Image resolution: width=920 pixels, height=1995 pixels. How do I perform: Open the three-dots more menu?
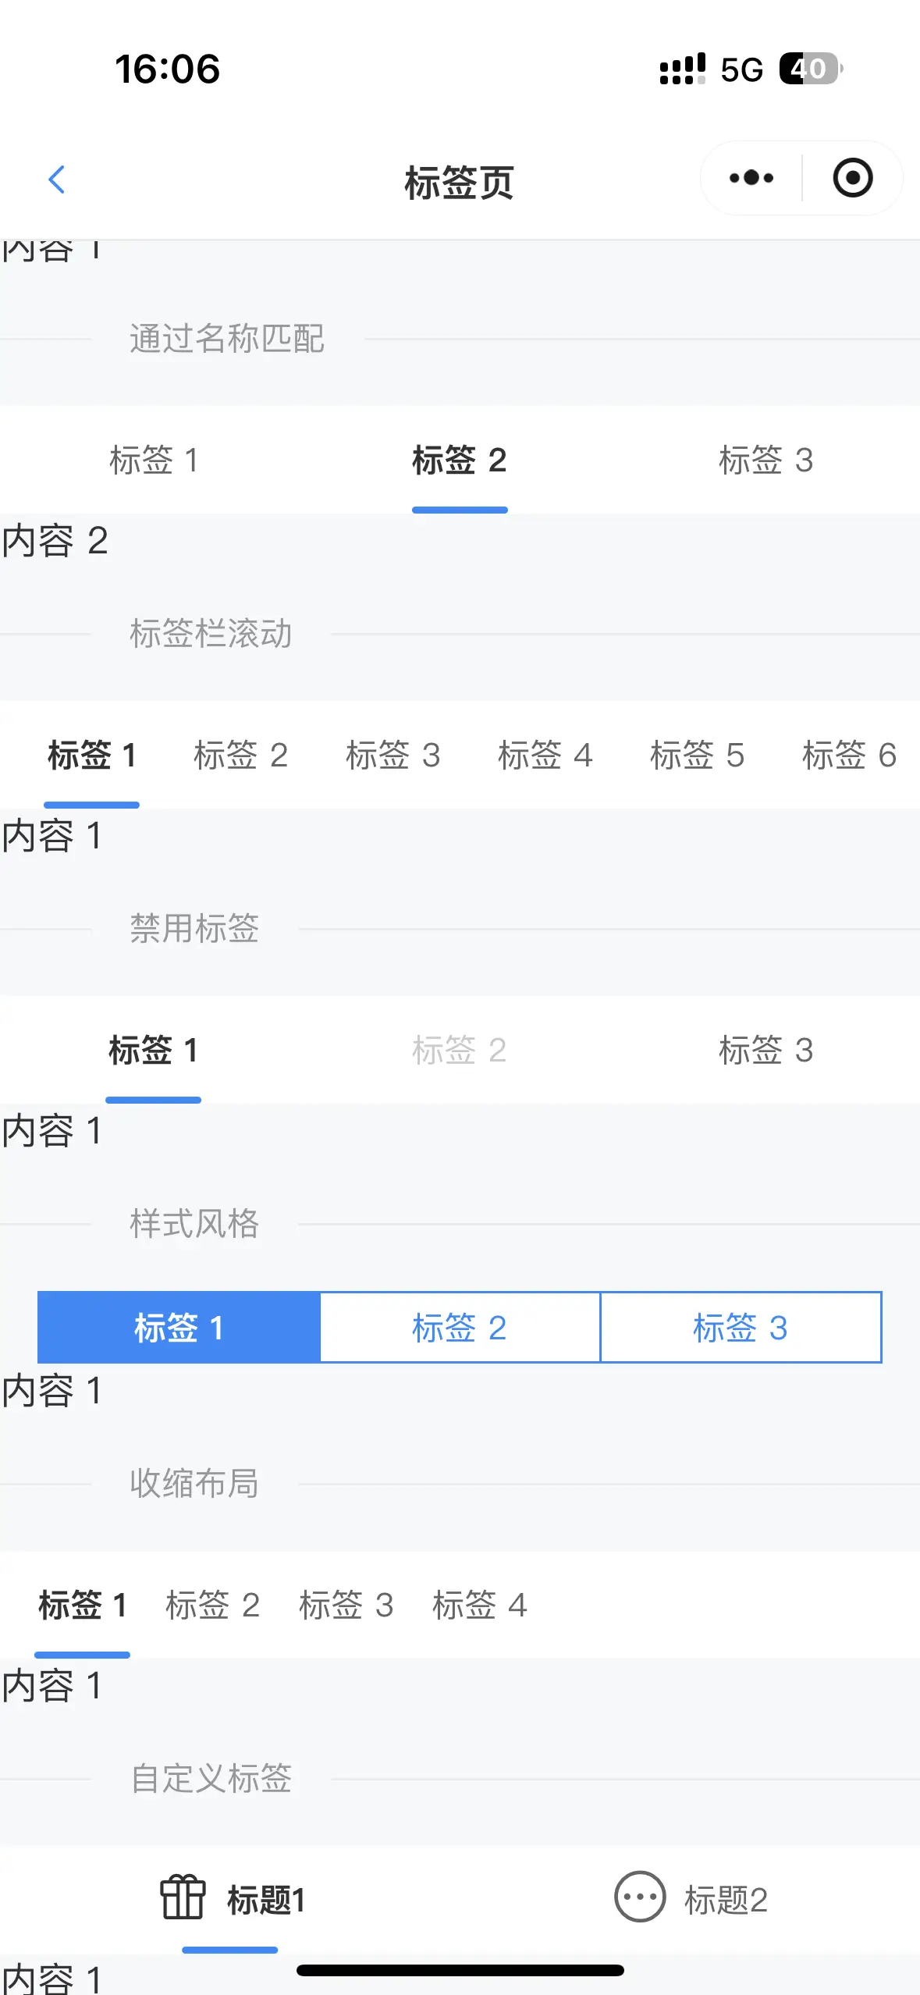click(751, 178)
